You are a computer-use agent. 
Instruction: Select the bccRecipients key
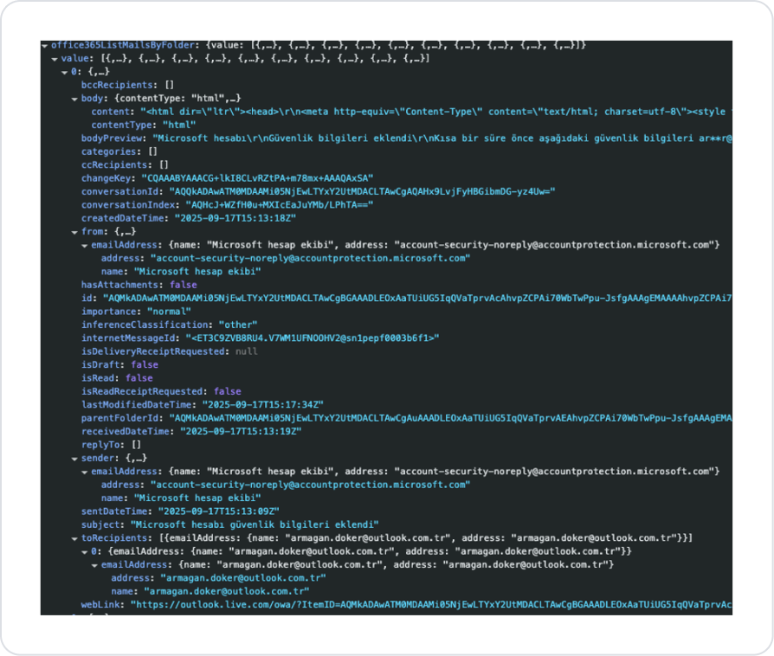coord(119,85)
